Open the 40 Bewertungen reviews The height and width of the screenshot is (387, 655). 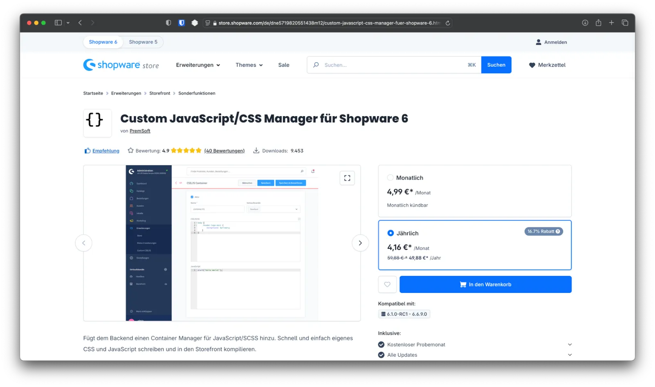click(x=224, y=150)
